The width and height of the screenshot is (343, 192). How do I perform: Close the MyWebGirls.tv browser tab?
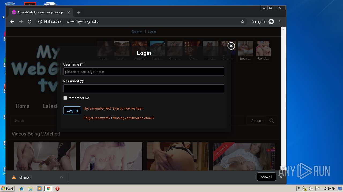tap(69, 12)
